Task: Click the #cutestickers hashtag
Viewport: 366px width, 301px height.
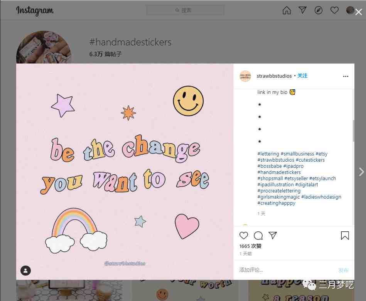Action: [x=310, y=160]
